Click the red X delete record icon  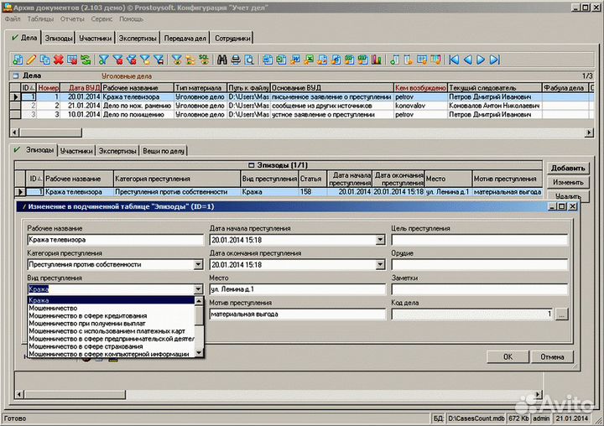coord(58,60)
